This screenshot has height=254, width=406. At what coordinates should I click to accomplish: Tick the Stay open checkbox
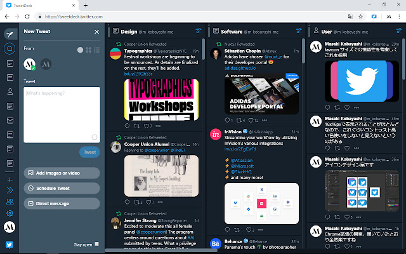(x=97, y=244)
